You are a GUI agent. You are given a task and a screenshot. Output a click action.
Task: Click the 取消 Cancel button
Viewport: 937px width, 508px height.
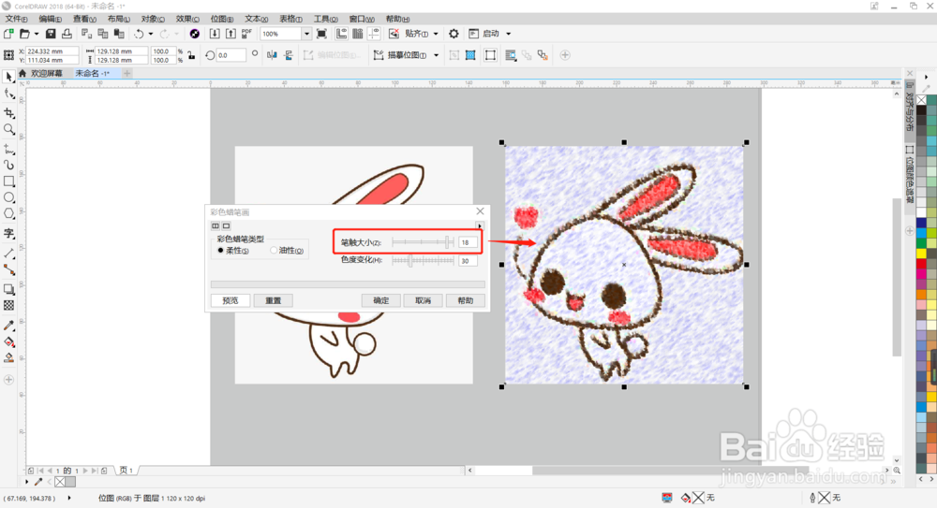tap(424, 301)
